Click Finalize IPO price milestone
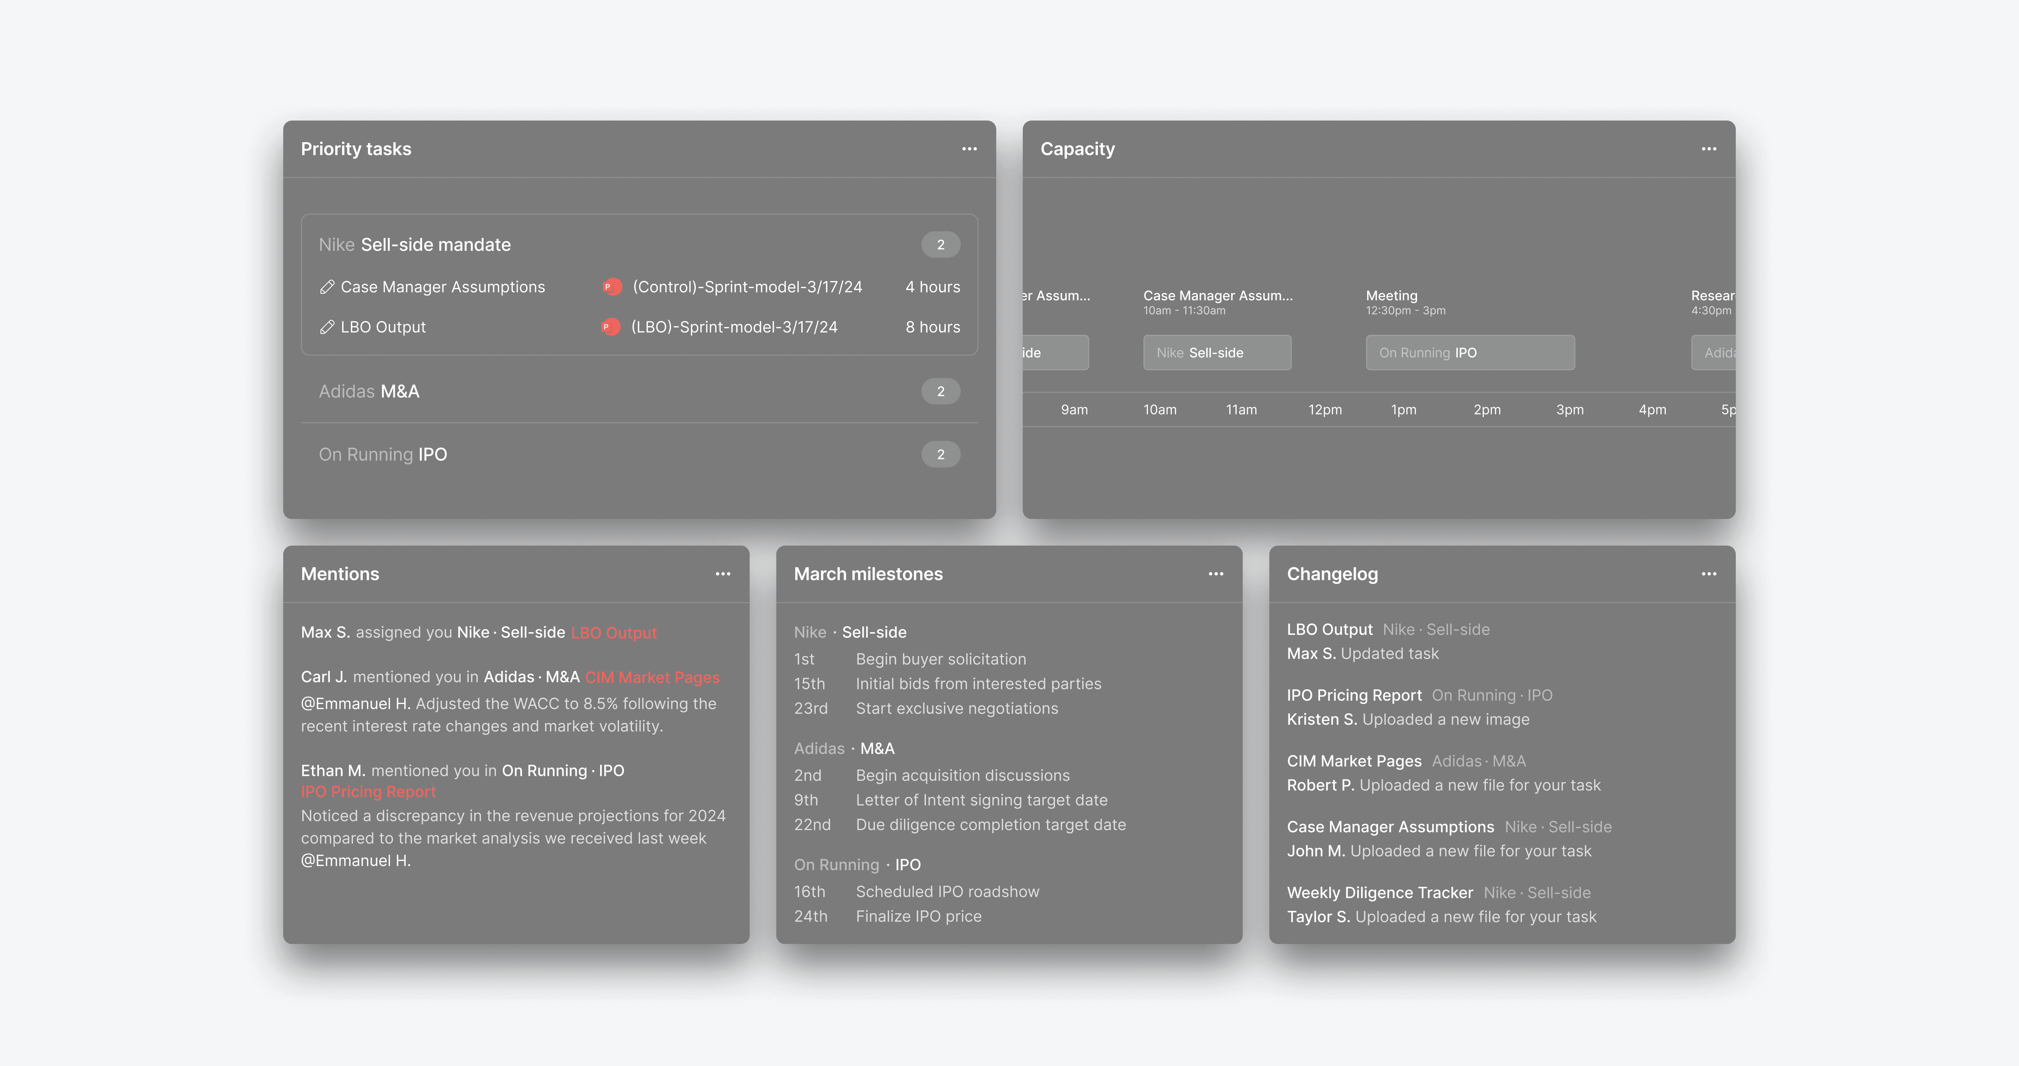The height and width of the screenshot is (1066, 2019). pos(919,916)
